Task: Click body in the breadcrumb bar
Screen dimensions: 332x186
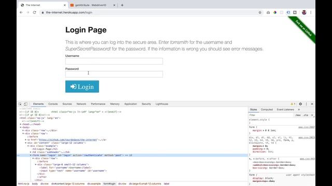Action: click(x=35, y=184)
